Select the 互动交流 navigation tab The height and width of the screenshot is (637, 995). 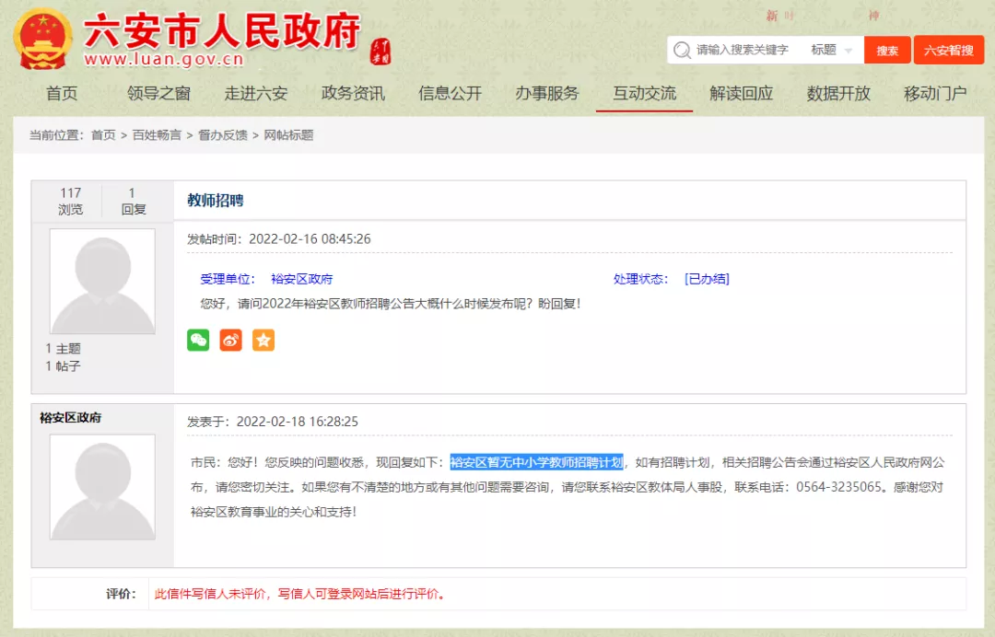(644, 93)
